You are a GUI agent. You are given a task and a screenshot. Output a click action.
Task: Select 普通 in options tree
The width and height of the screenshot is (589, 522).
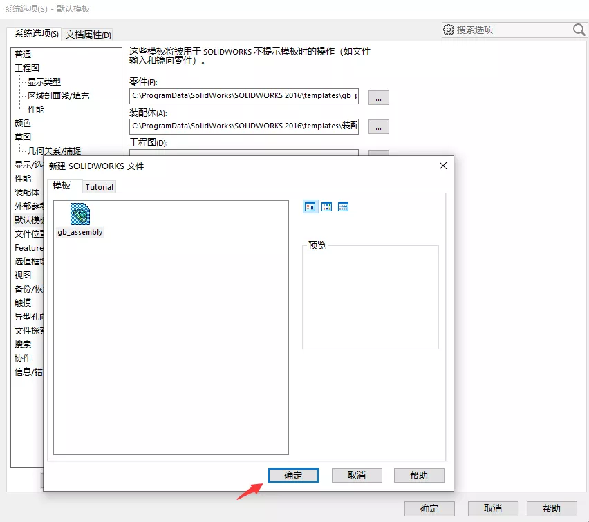23,55
